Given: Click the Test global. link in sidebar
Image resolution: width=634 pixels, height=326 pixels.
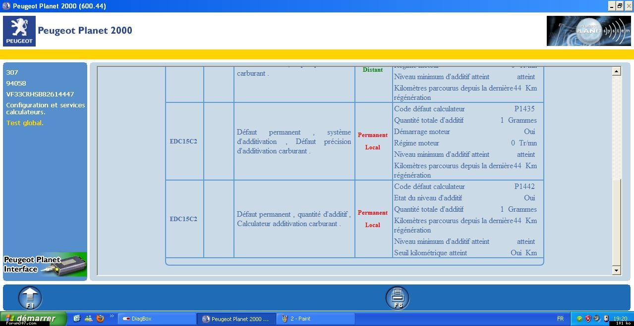Looking at the screenshot, I should [x=25, y=123].
